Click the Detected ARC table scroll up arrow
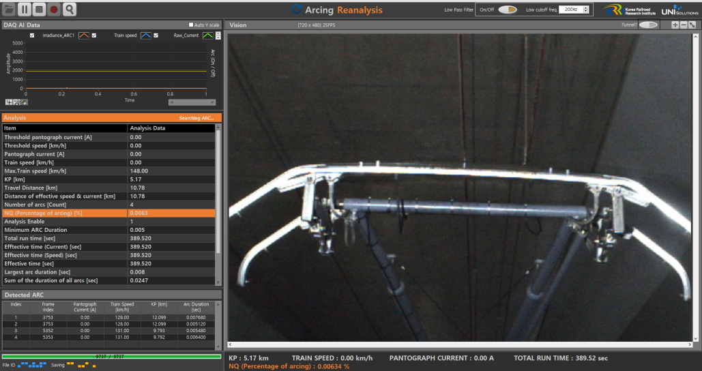Screen dimensions: 702x371 (218, 304)
